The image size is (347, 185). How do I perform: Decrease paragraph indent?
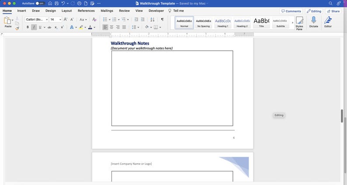[136, 20]
